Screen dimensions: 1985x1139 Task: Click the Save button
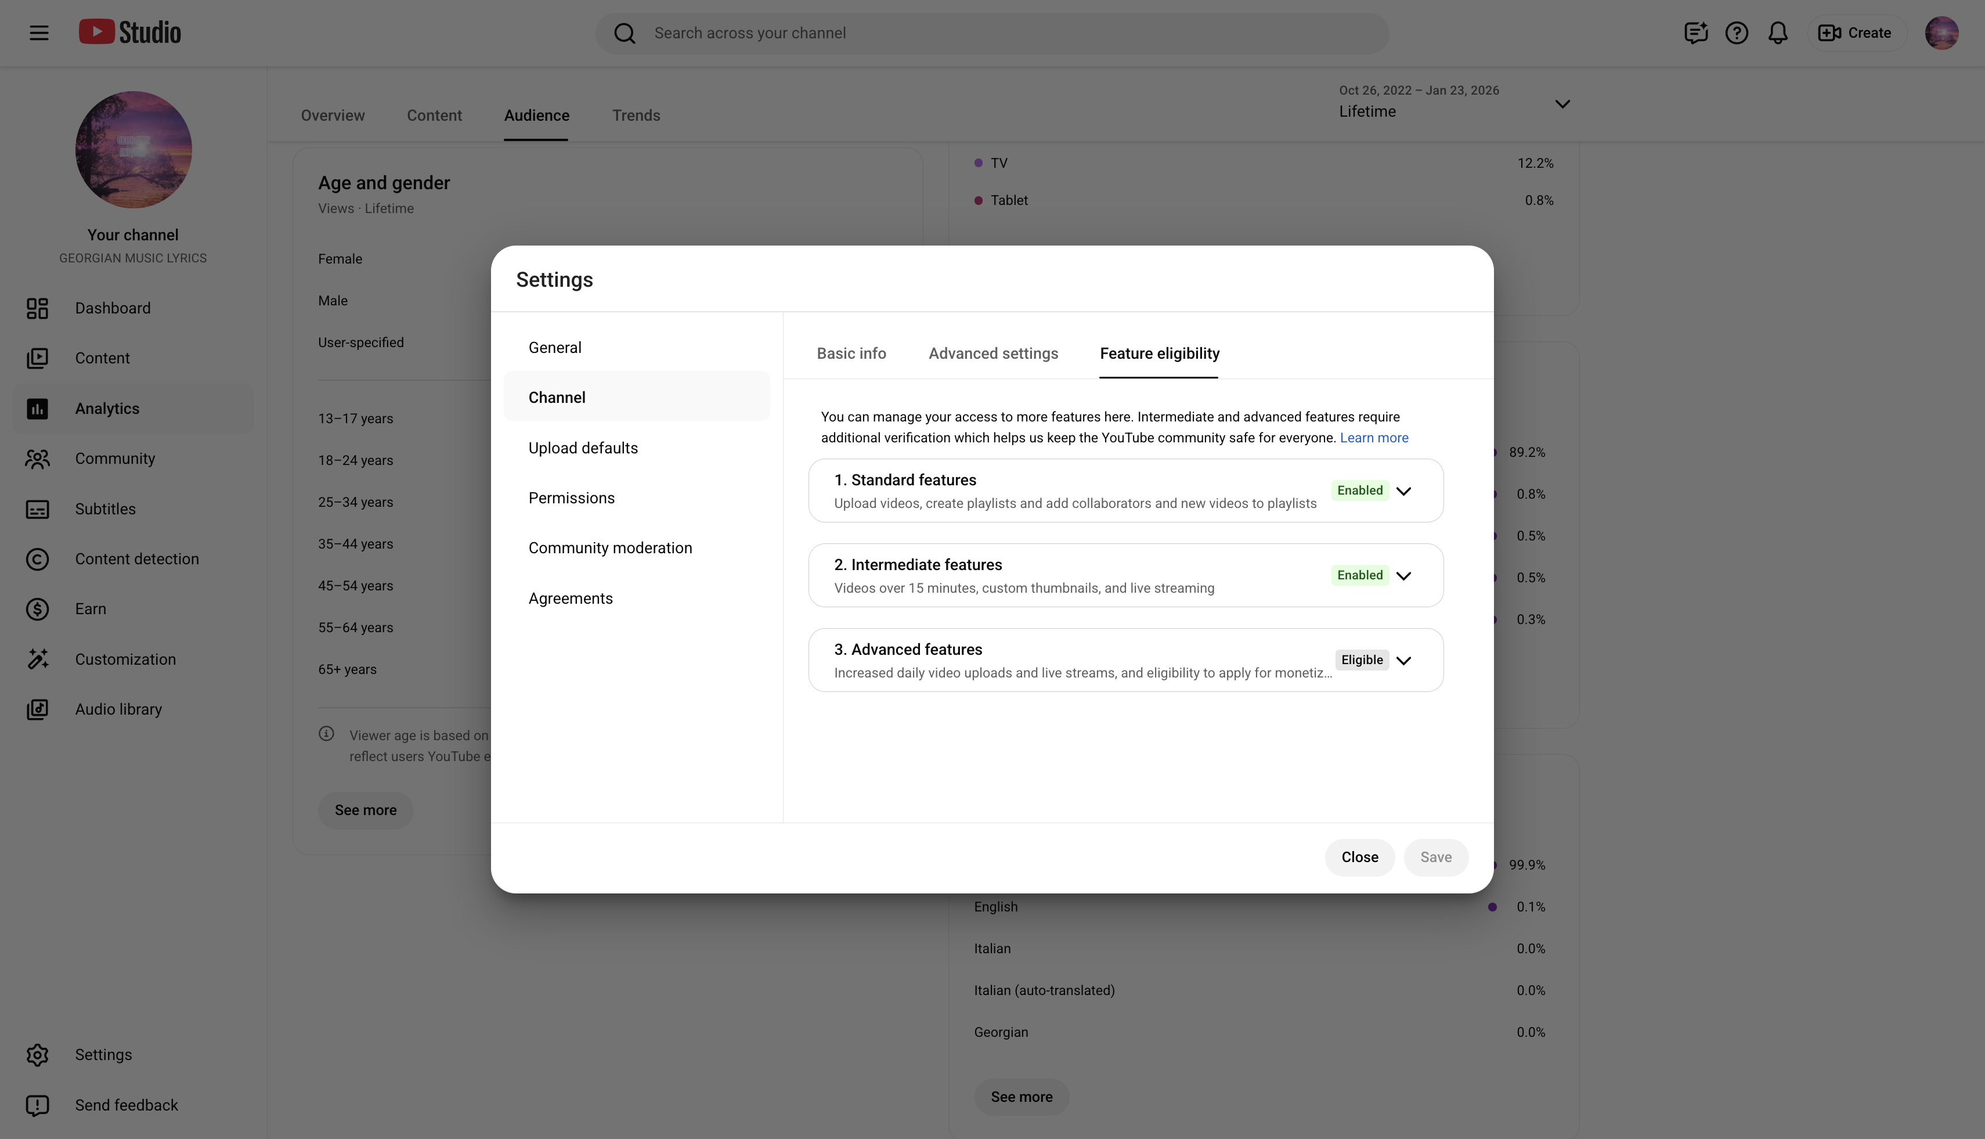[x=1435, y=857]
